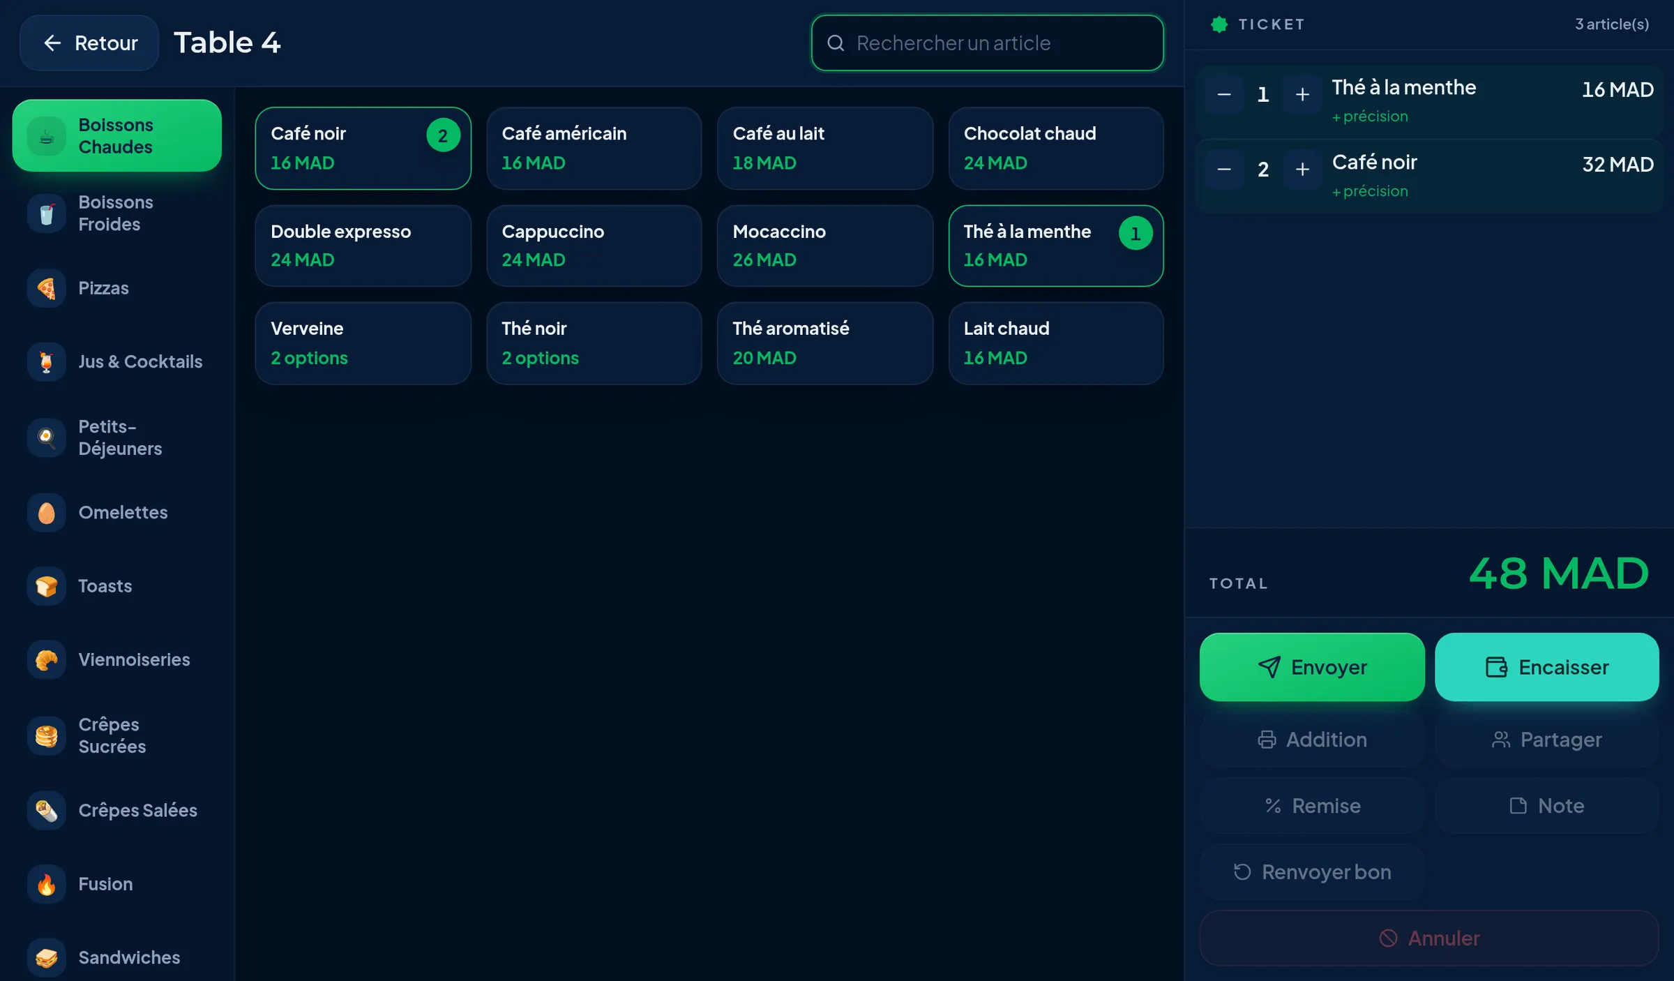1674x981 pixels.
Task: Split the bill with Partager
Action: (x=1547, y=740)
